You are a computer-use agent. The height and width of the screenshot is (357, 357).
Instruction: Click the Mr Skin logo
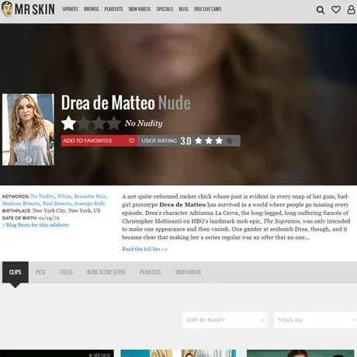pyautogui.click(x=28, y=9)
